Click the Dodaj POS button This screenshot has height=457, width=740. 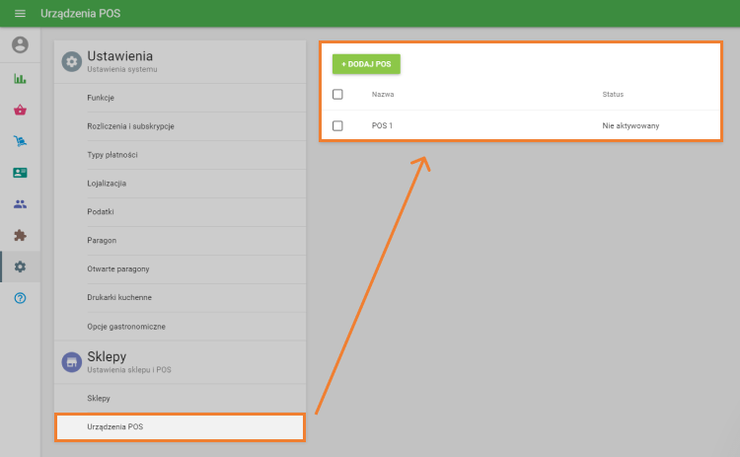[366, 63]
